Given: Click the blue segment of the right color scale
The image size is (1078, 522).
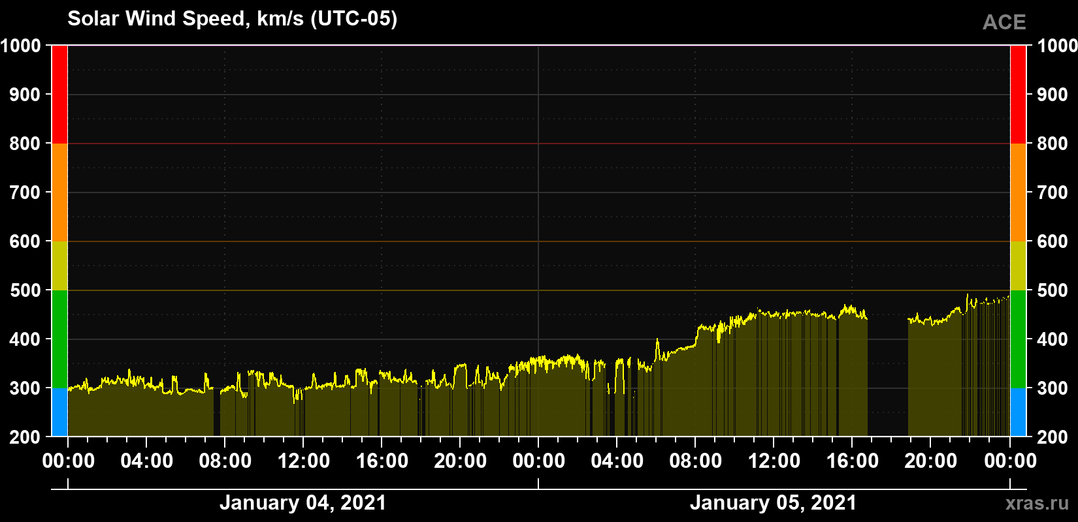Looking at the screenshot, I should point(1018,412).
